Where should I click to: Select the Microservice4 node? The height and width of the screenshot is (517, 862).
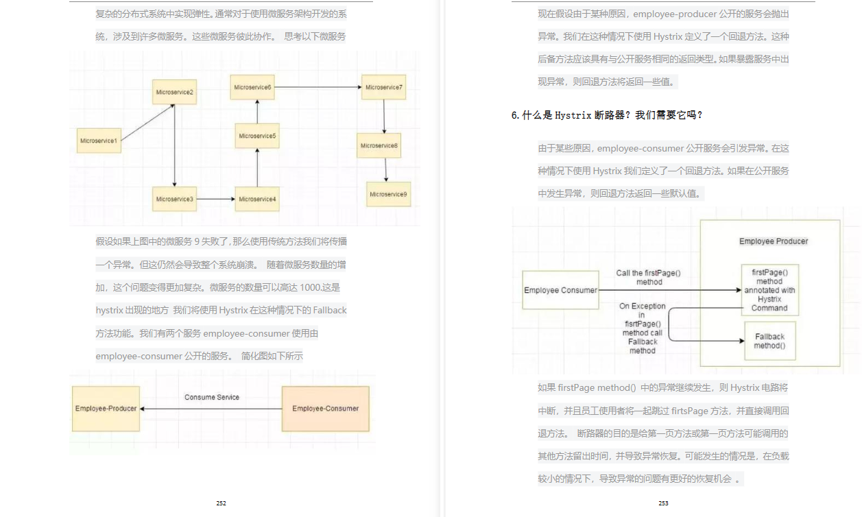[257, 199]
